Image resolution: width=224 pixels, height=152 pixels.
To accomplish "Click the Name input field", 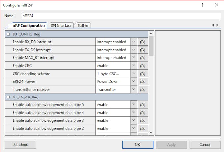I will click(x=122, y=16).
